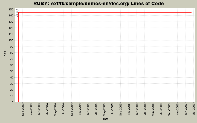Click the Jan-2007 date tick label
The height and width of the screenshot is (123, 197).
click(x=186, y=110)
